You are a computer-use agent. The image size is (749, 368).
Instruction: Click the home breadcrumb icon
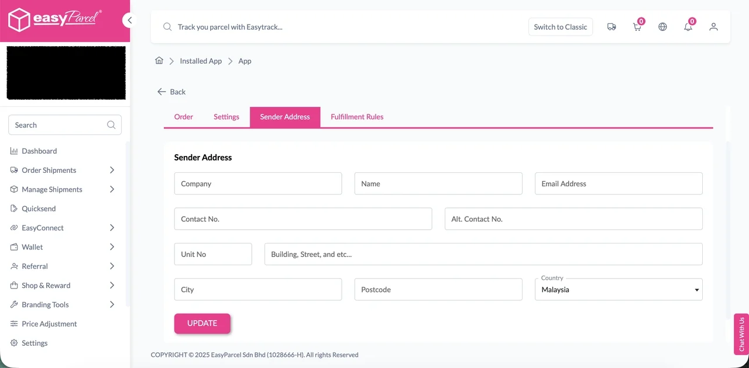tap(159, 61)
